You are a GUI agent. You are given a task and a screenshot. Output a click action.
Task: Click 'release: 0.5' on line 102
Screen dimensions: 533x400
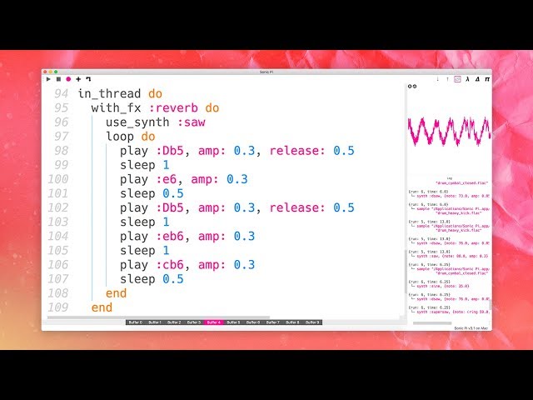(312, 207)
